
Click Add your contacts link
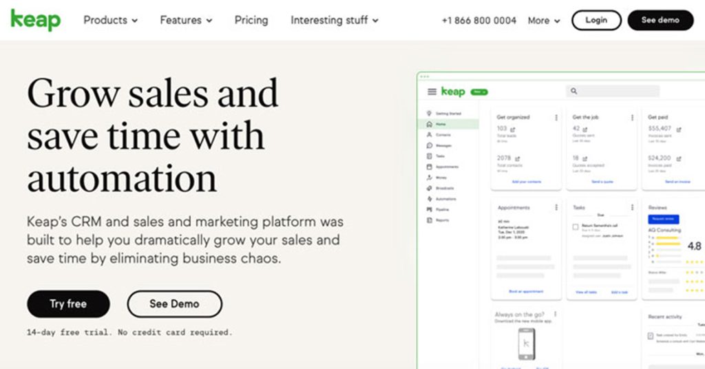527,182
